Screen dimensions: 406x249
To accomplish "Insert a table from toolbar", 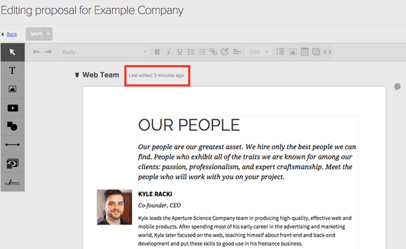I will 305,52.
